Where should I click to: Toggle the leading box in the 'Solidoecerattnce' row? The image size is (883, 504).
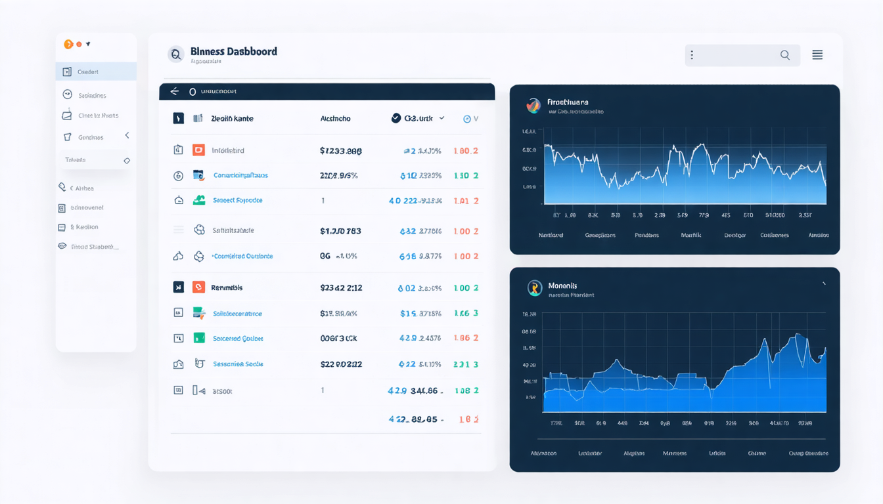click(x=178, y=313)
